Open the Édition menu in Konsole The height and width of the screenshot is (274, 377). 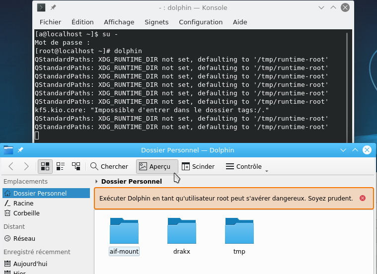click(82, 22)
